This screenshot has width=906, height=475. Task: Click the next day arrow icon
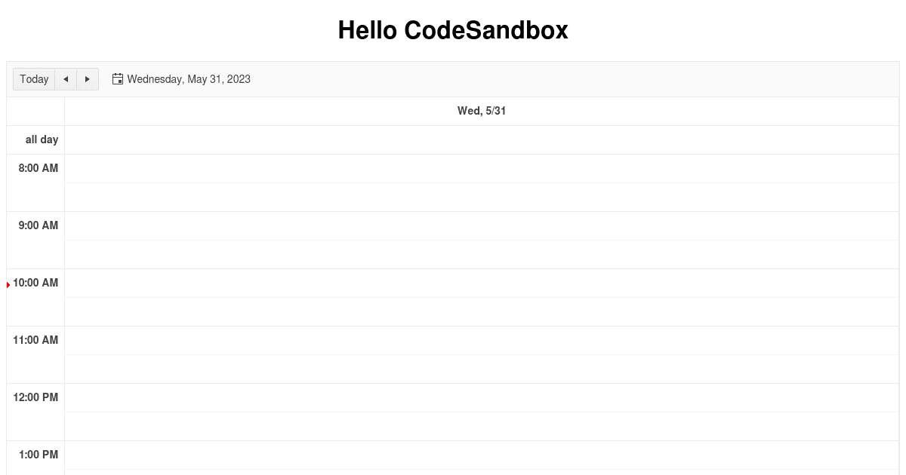pos(88,79)
